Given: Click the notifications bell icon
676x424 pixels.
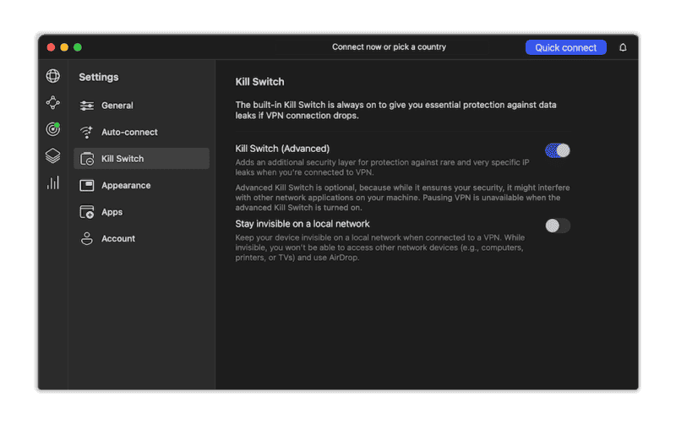Looking at the screenshot, I should coord(623,47).
